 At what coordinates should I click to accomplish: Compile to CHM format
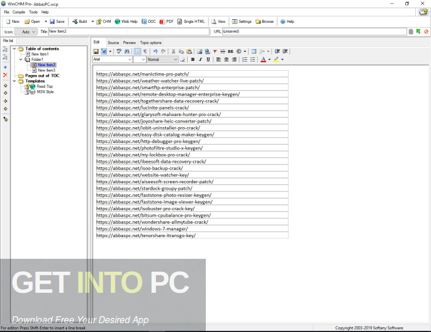pos(104,22)
